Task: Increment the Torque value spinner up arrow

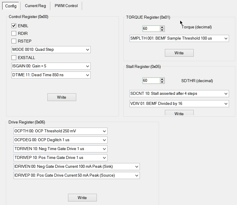Action: click(x=162, y=27)
